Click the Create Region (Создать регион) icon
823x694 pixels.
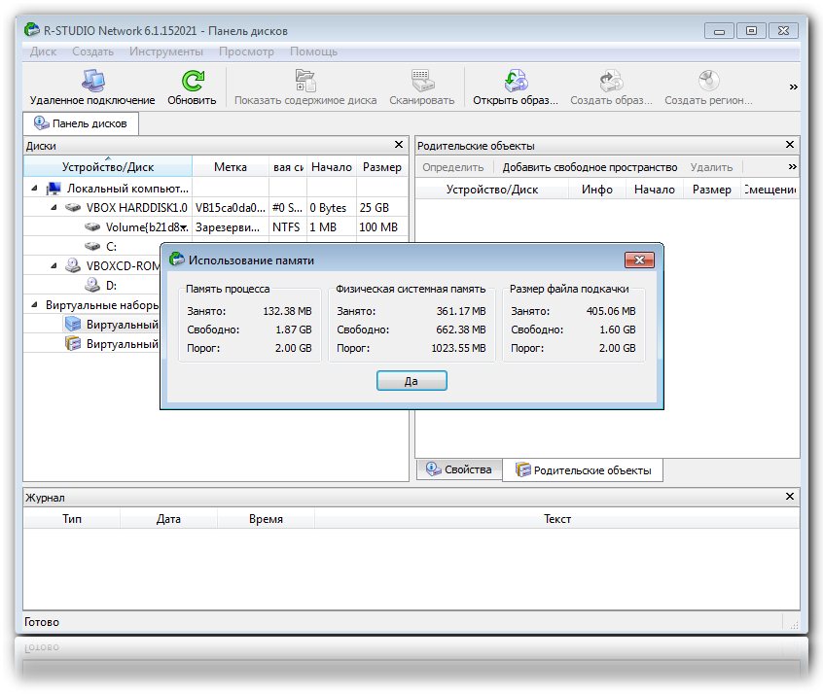click(708, 82)
